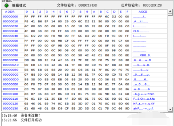The height and width of the screenshot is (126, 174).
Task: Click byte F8 in row 00000010
Action: [26, 21]
